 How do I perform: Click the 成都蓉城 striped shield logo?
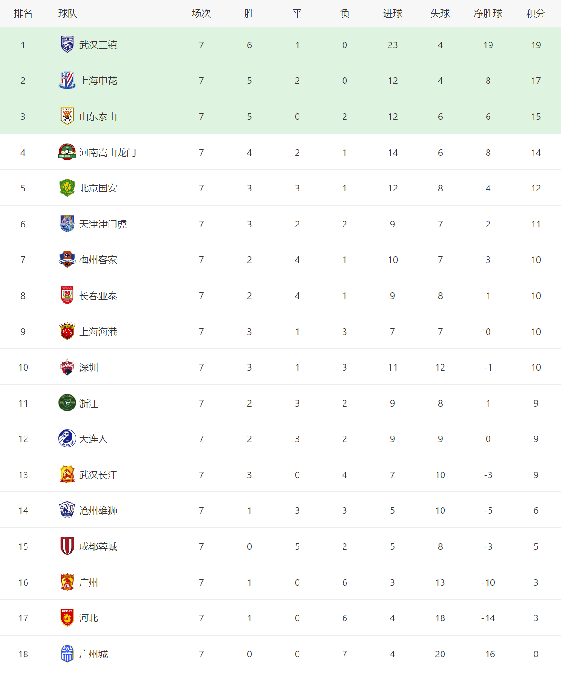point(67,546)
